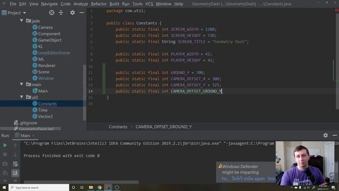Select Window class in project tree
The height and width of the screenshot is (191, 339).
[x=46, y=78]
